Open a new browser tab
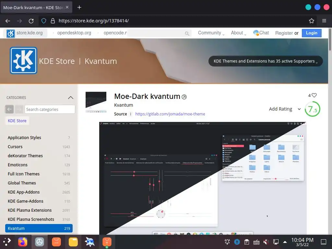 tap(79, 7)
